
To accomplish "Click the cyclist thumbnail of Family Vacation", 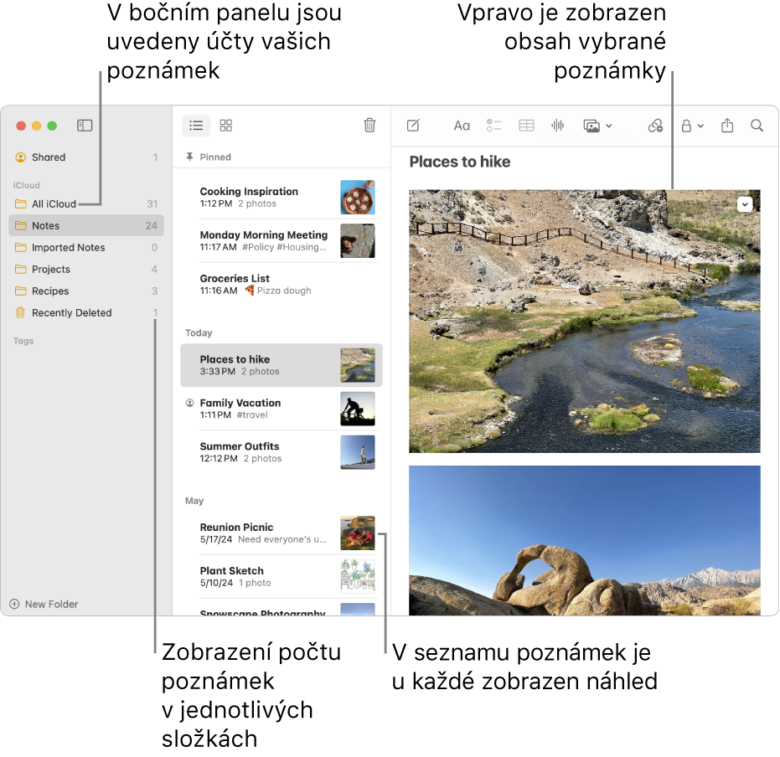I will [357, 409].
